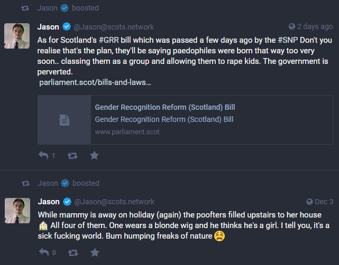Favourite the post from 2 days ago

pos(94,155)
